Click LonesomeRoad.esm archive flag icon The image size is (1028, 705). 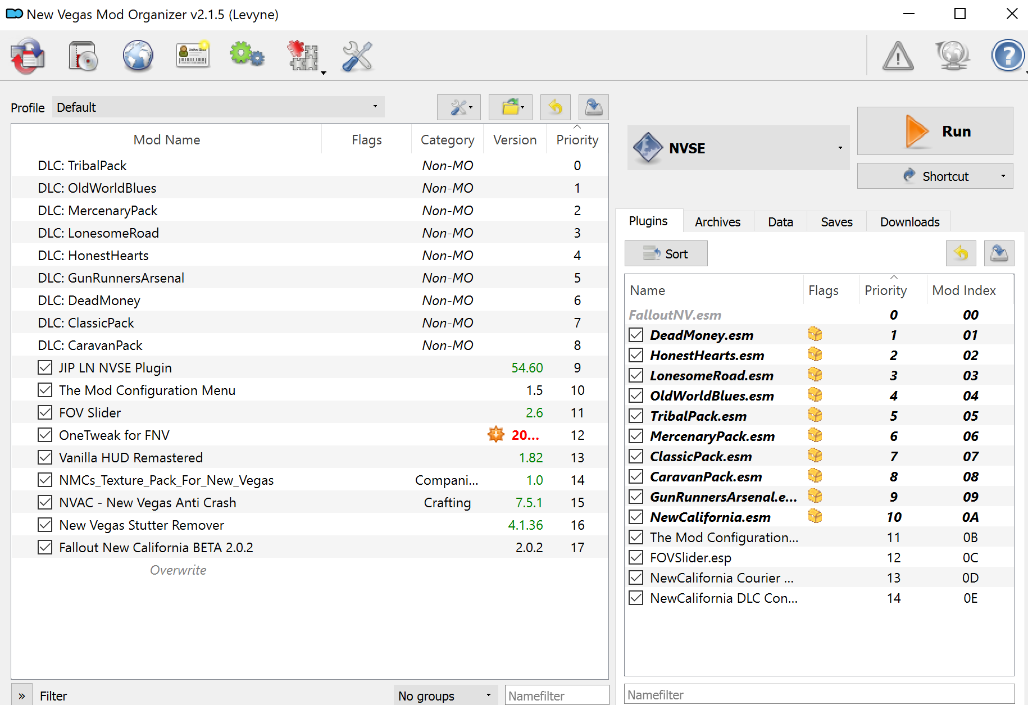click(x=815, y=375)
